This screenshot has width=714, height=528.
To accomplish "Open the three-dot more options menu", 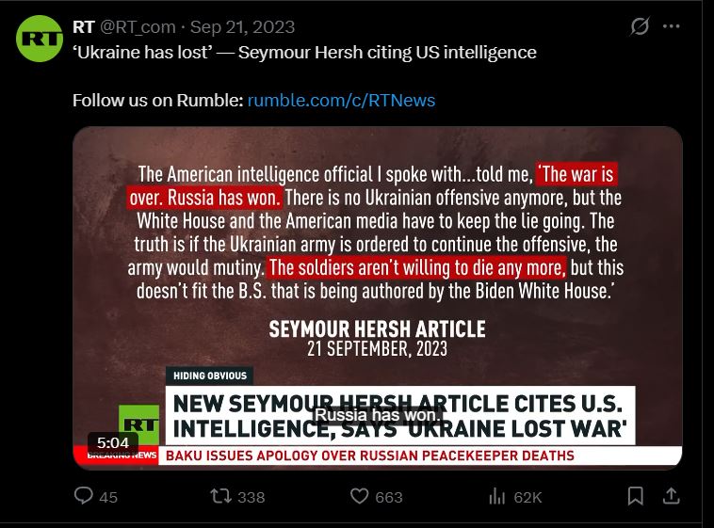I will pyautogui.click(x=672, y=26).
